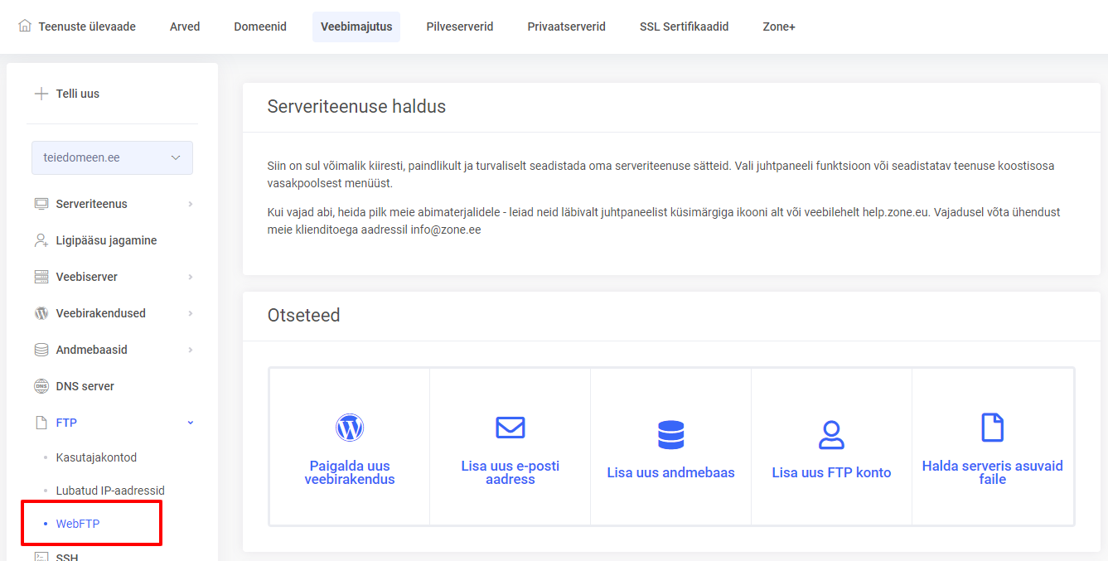Image resolution: width=1108 pixels, height=561 pixels.
Task: Open the Domeenid tab in top navigation
Action: click(x=259, y=26)
